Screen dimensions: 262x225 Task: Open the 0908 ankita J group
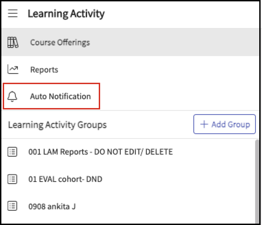pyautogui.click(x=52, y=206)
